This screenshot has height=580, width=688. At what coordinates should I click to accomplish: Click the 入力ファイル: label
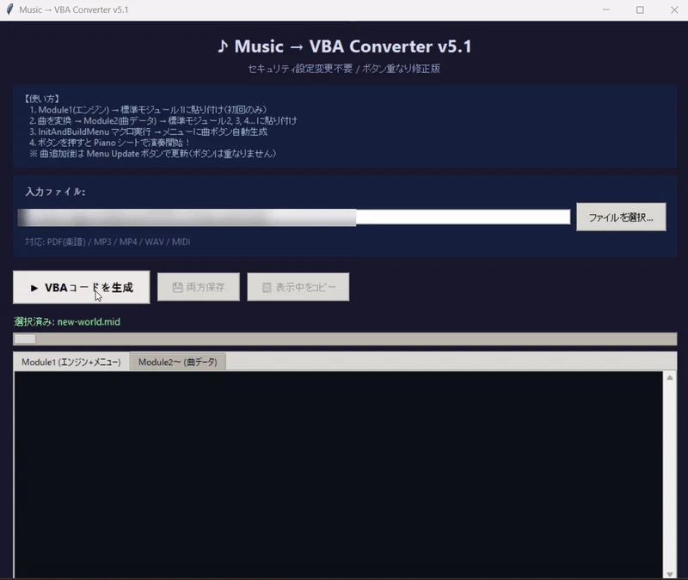click(55, 192)
